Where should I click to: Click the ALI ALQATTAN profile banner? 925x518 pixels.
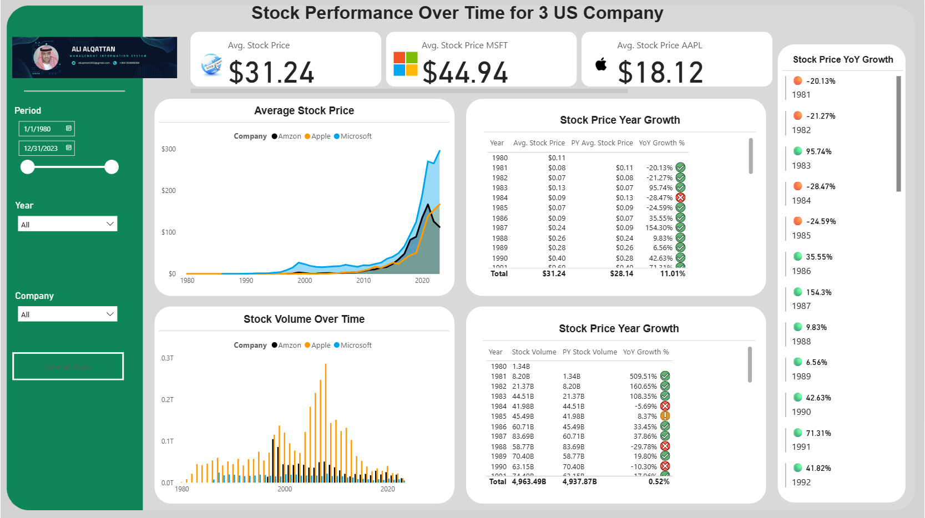[94, 57]
